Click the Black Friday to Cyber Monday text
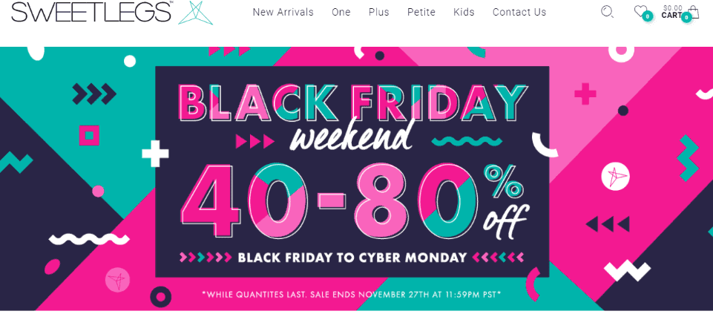Screen dimensions: 713x314 tap(352, 258)
